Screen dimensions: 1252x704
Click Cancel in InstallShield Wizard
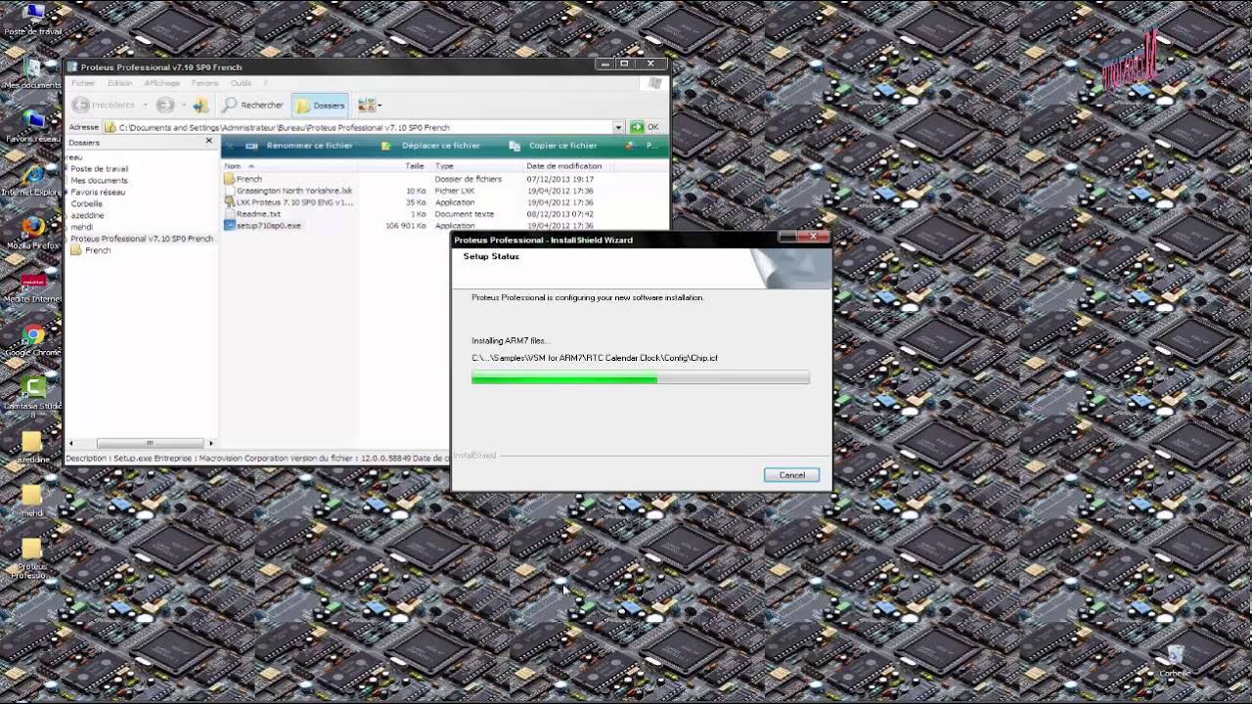click(x=791, y=475)
